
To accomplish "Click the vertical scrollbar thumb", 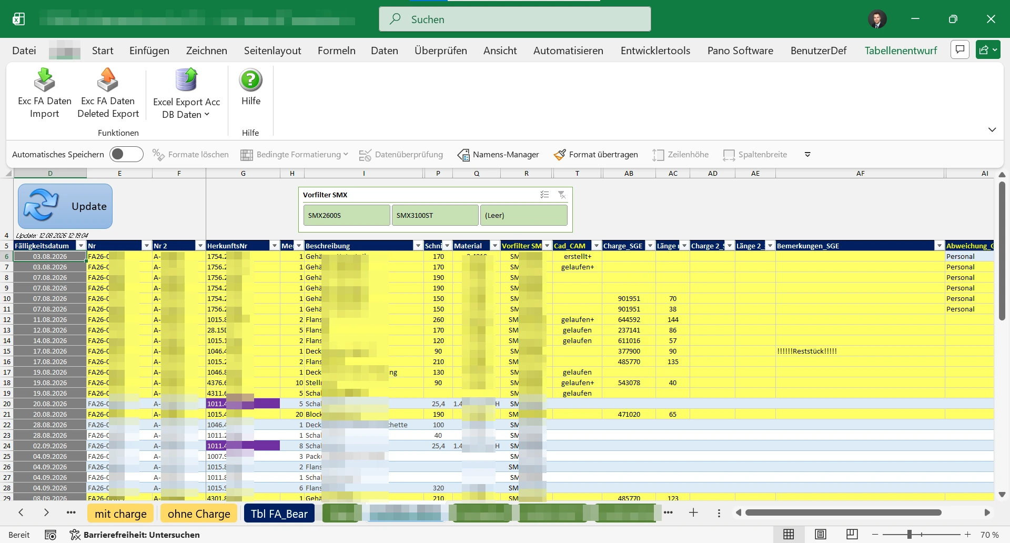I will [1002, 251].
